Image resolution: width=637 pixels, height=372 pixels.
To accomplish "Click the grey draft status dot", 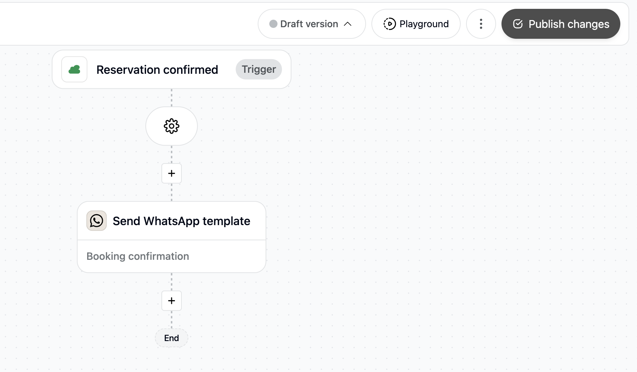I will pyautogui.click(x=273, y=24).
